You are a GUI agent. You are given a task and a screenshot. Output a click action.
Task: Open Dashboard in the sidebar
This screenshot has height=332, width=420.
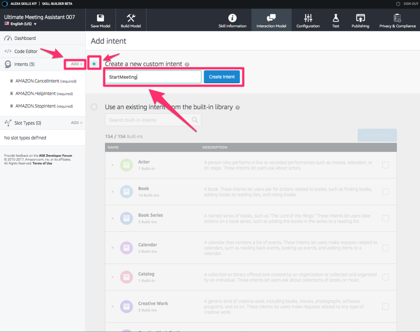point(43,38)
